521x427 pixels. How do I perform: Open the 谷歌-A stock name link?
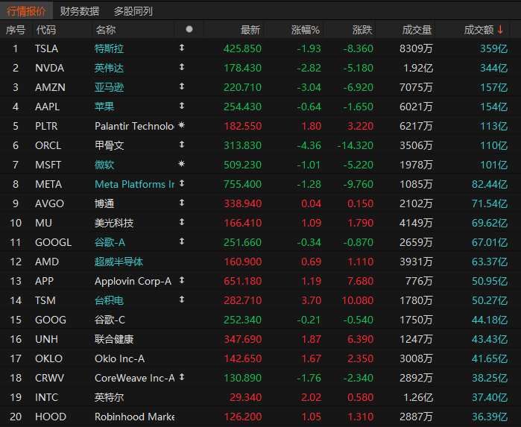click(x=110, y=242)
